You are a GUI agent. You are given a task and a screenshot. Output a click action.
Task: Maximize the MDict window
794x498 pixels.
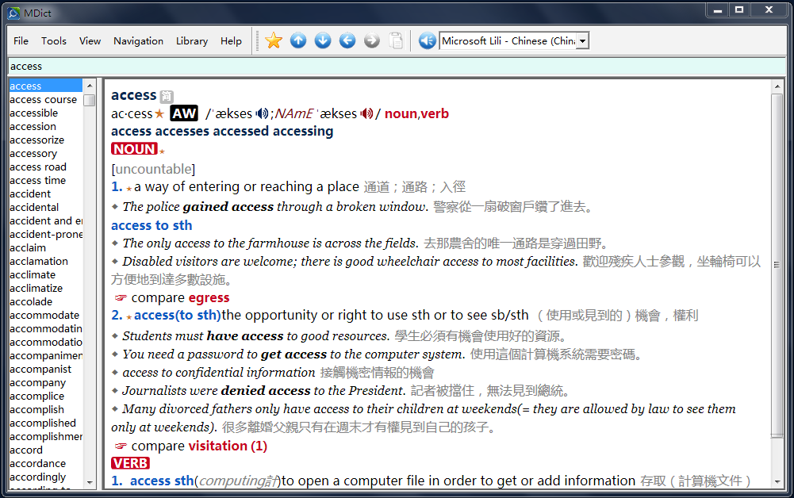(739, 10)
